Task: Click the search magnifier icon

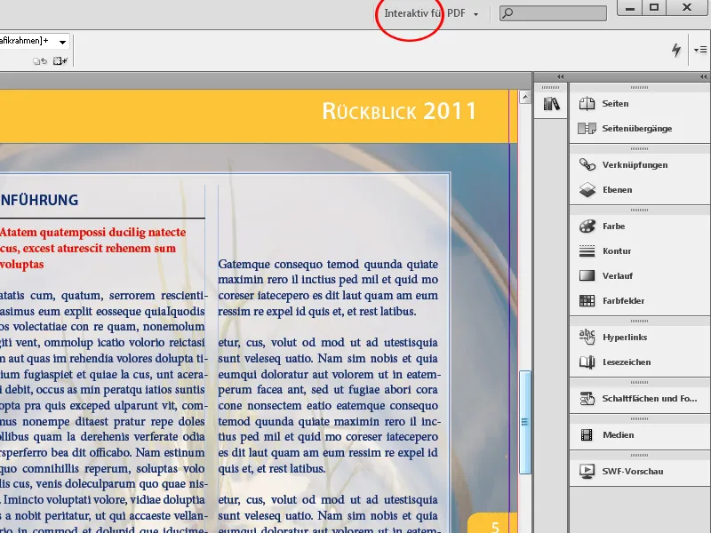Action: 507,12
